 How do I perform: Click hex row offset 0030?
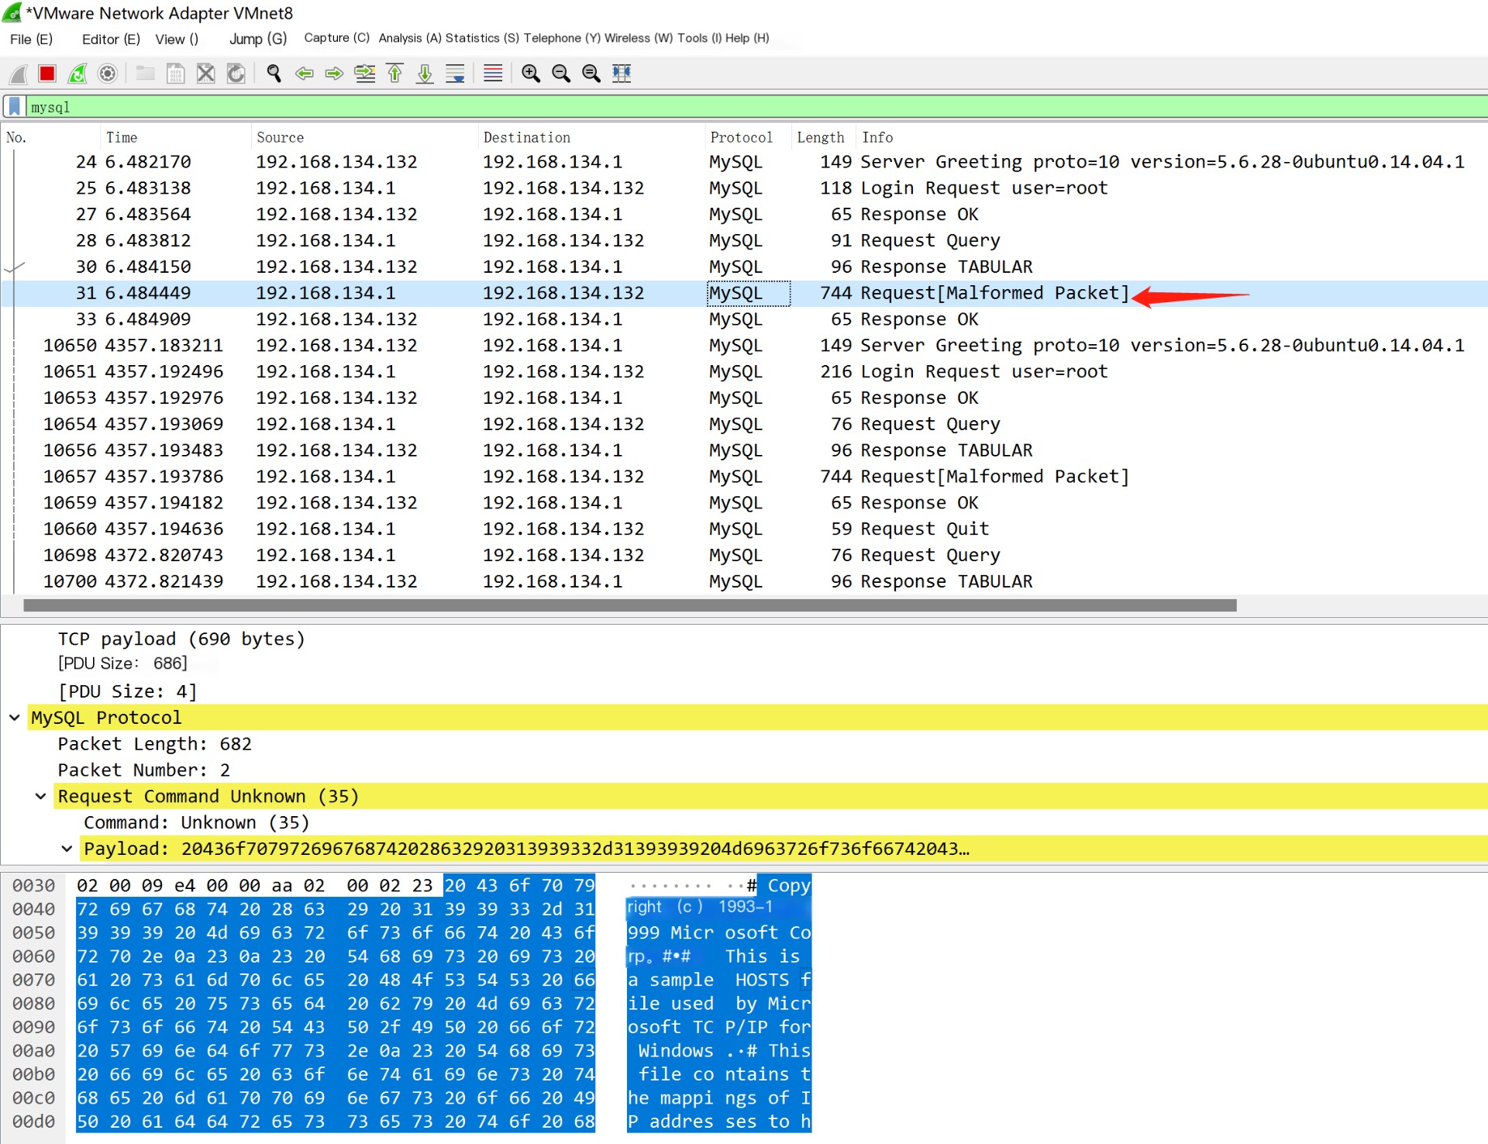[x=33, y=886]
